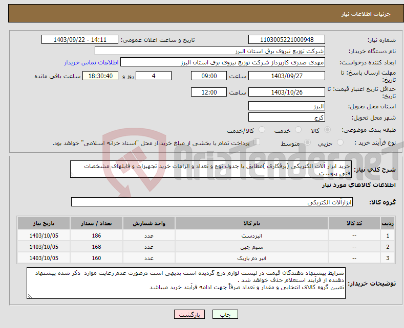
Task: Click the انبردست item name cell
Action: pos(251,236)
